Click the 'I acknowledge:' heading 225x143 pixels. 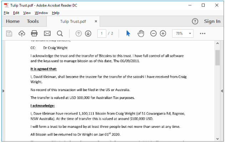pos(43,106)
